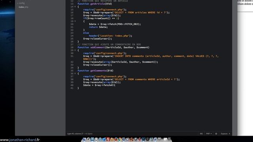Click the comment 'FONCTION QUI AJOUTE UN COMMENTAIRE'
The width and height of the screenshot is (253, 142).
coord(109,45)
